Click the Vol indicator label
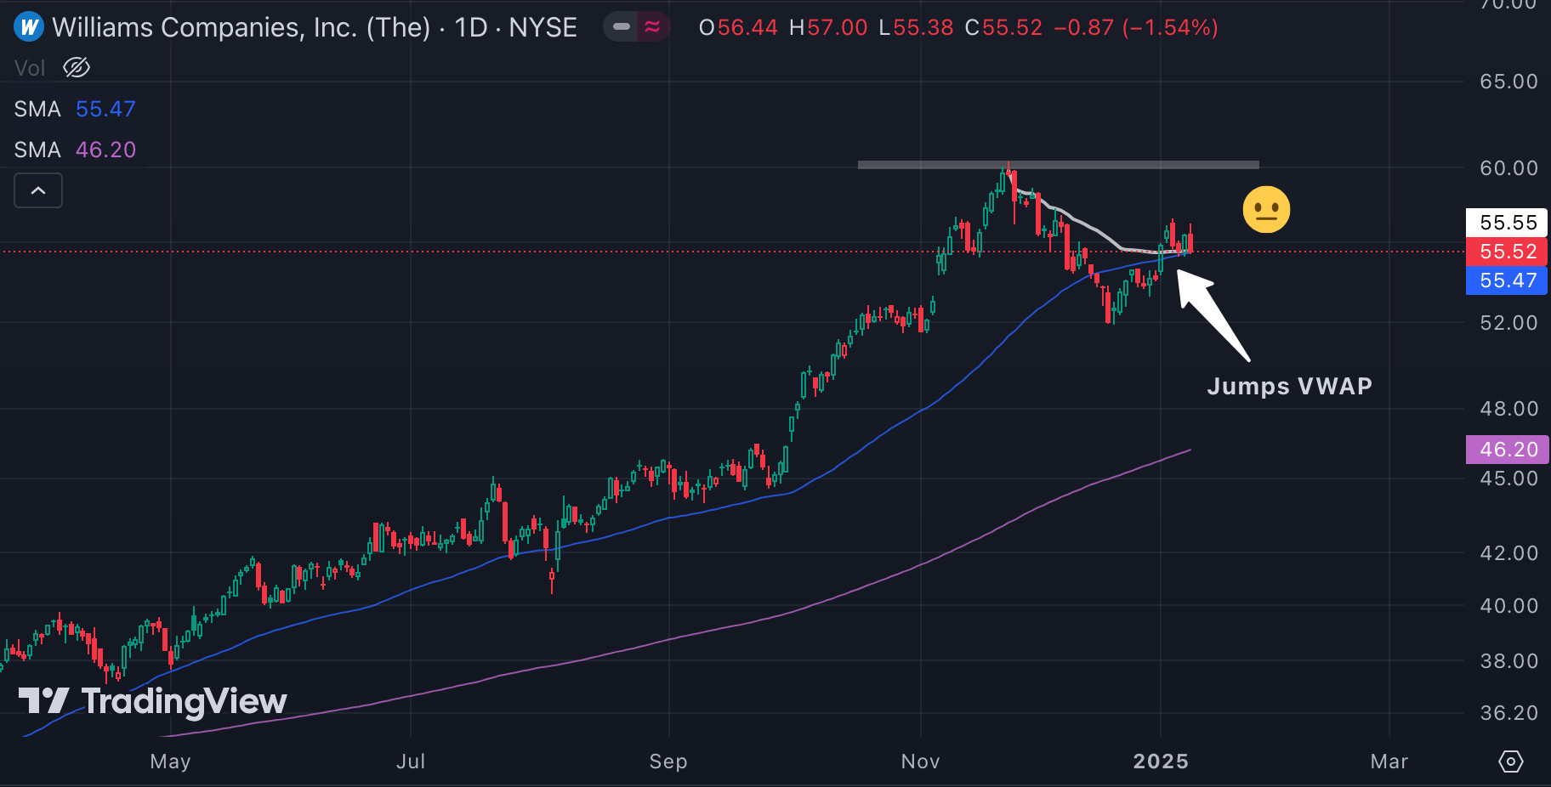The width and height of the screenshot is (1551, 787). tap(30, 68)
